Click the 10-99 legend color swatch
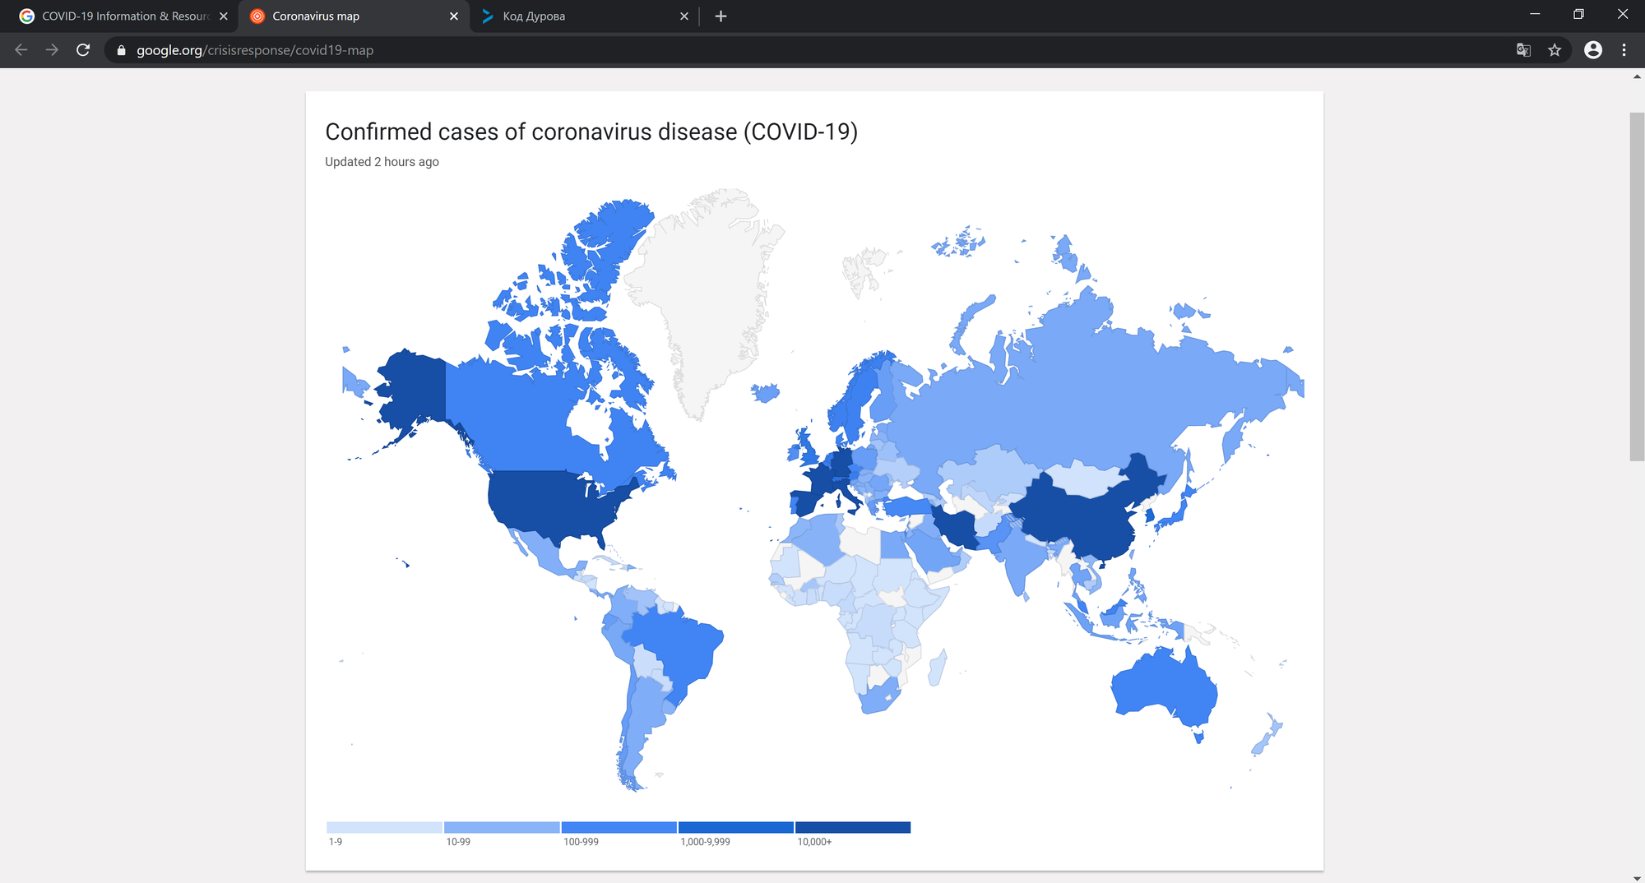This screenshot has height=883, width=1645. point(502,827)
